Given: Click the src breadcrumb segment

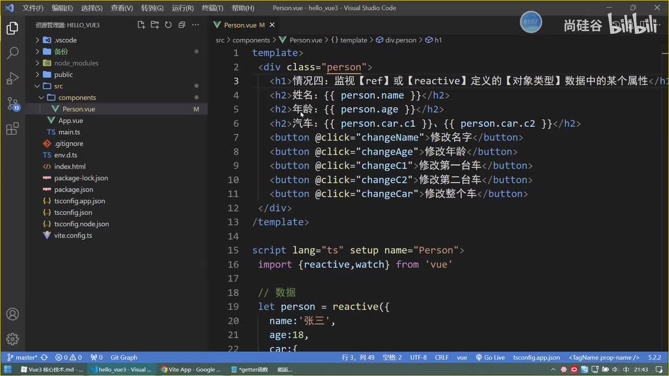Looking at the screenshot, I should pyautogui.click(x=220, y=40).
